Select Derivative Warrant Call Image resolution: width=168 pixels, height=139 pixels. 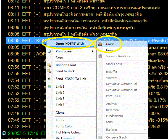pos(122,84)
